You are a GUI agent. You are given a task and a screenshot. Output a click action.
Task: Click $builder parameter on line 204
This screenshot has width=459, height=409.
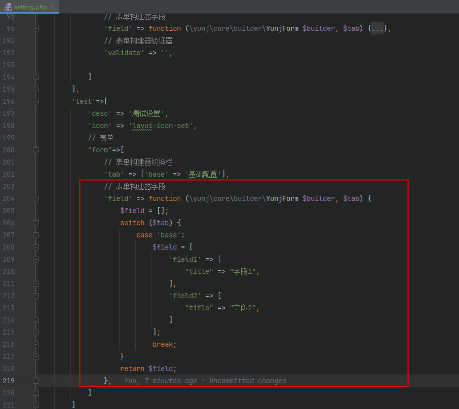(319, 198)
